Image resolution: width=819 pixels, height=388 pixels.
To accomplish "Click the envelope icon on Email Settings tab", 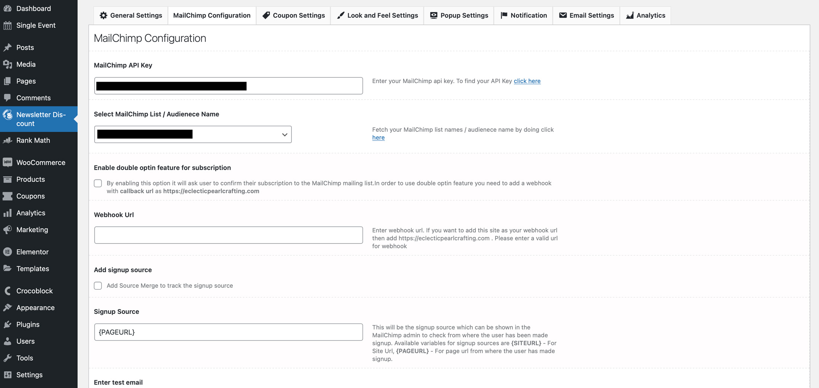I will click(x=563, y=15).
